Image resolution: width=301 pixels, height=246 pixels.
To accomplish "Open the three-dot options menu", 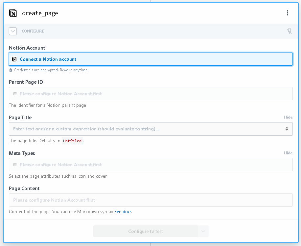I will coord(288,13).
